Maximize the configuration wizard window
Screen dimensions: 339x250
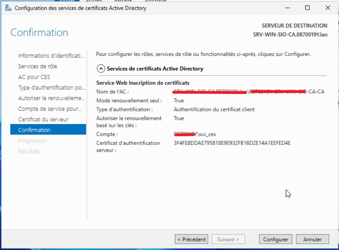tap(307, 8)
